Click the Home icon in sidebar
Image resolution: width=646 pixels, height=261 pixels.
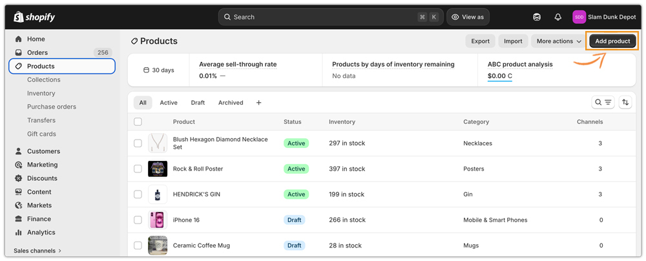(18, 39)
